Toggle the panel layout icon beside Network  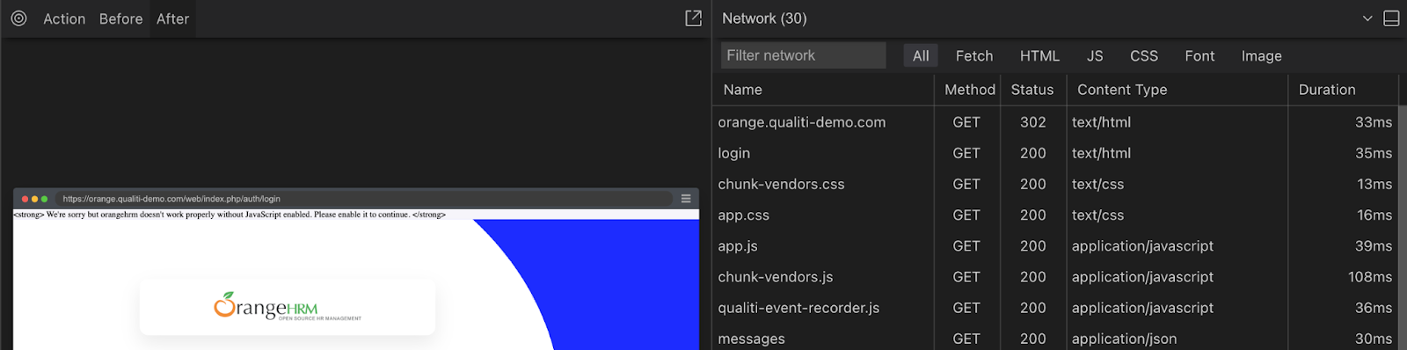pos(1391,18)
